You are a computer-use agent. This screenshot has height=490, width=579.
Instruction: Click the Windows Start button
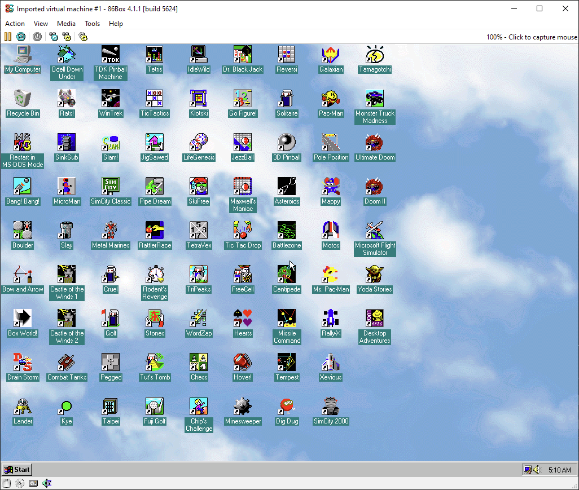tap(16, 469)
